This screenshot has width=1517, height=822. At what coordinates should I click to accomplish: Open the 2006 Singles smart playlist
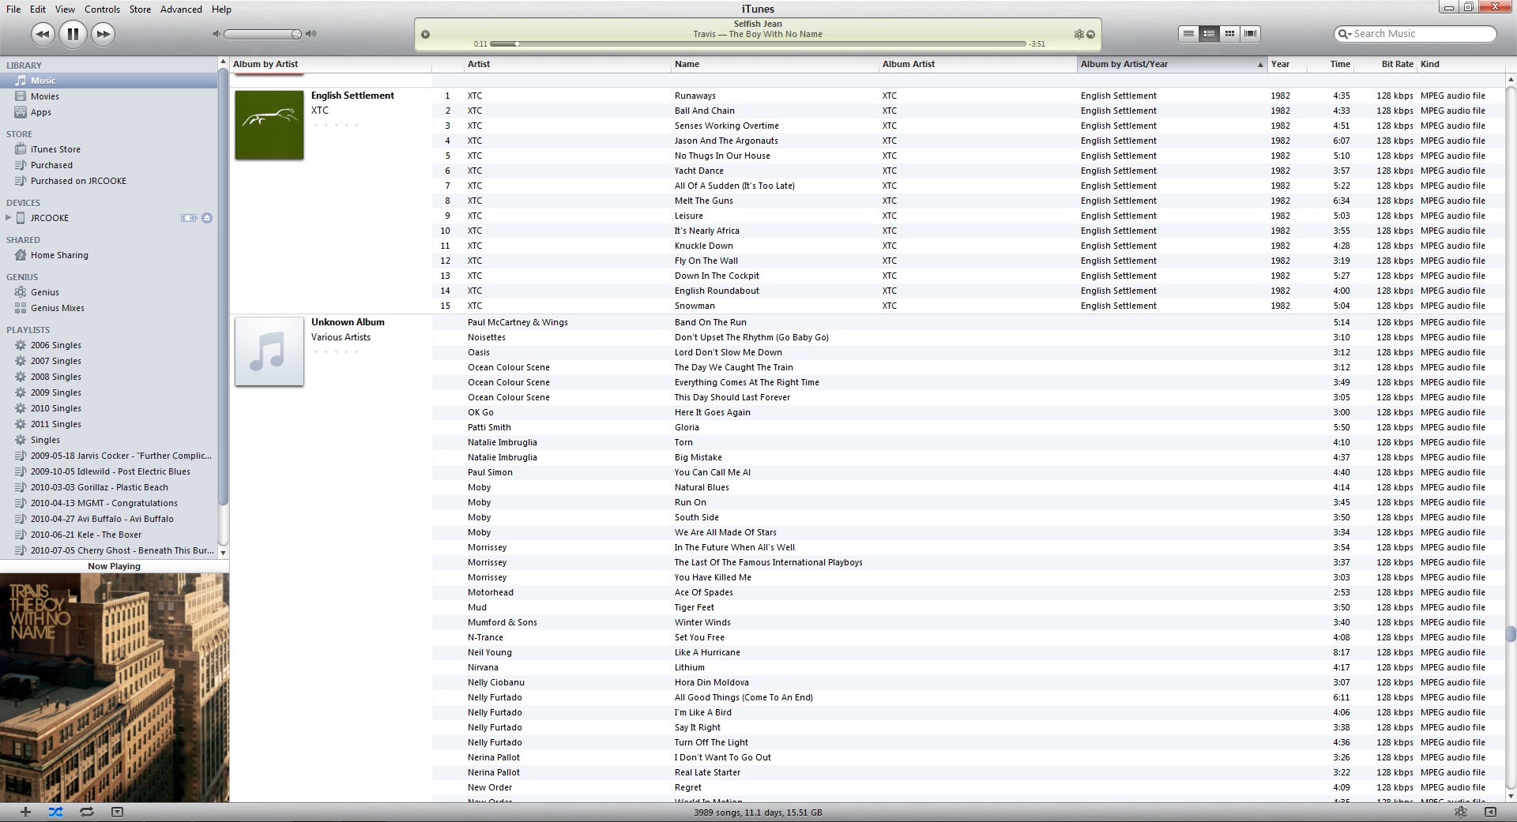pos(108,345)
